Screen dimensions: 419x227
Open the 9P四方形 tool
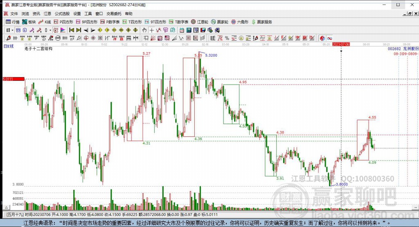87,22
